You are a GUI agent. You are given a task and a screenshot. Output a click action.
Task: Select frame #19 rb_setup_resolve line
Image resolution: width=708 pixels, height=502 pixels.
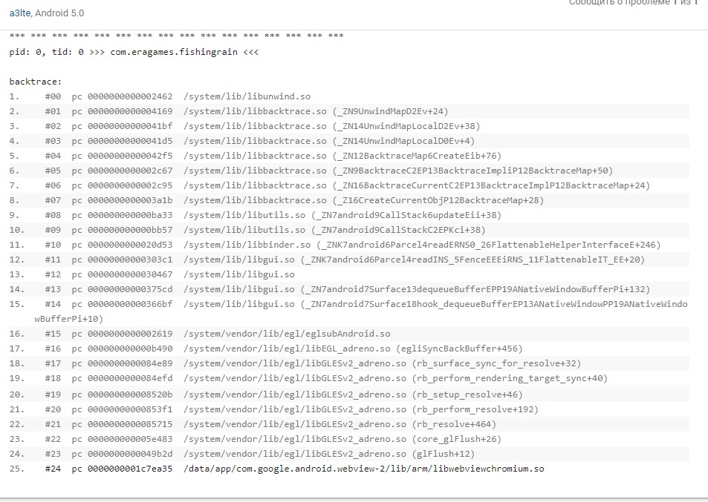349,394
